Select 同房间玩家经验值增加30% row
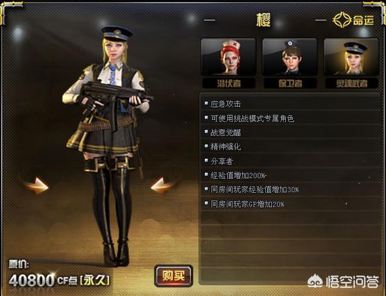 click(291, 190)
